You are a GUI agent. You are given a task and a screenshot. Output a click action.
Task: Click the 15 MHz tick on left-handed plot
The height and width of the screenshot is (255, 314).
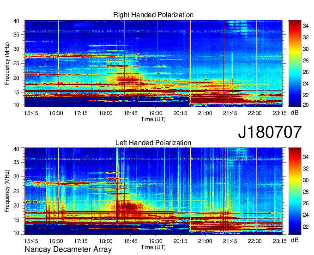(16, 220)
